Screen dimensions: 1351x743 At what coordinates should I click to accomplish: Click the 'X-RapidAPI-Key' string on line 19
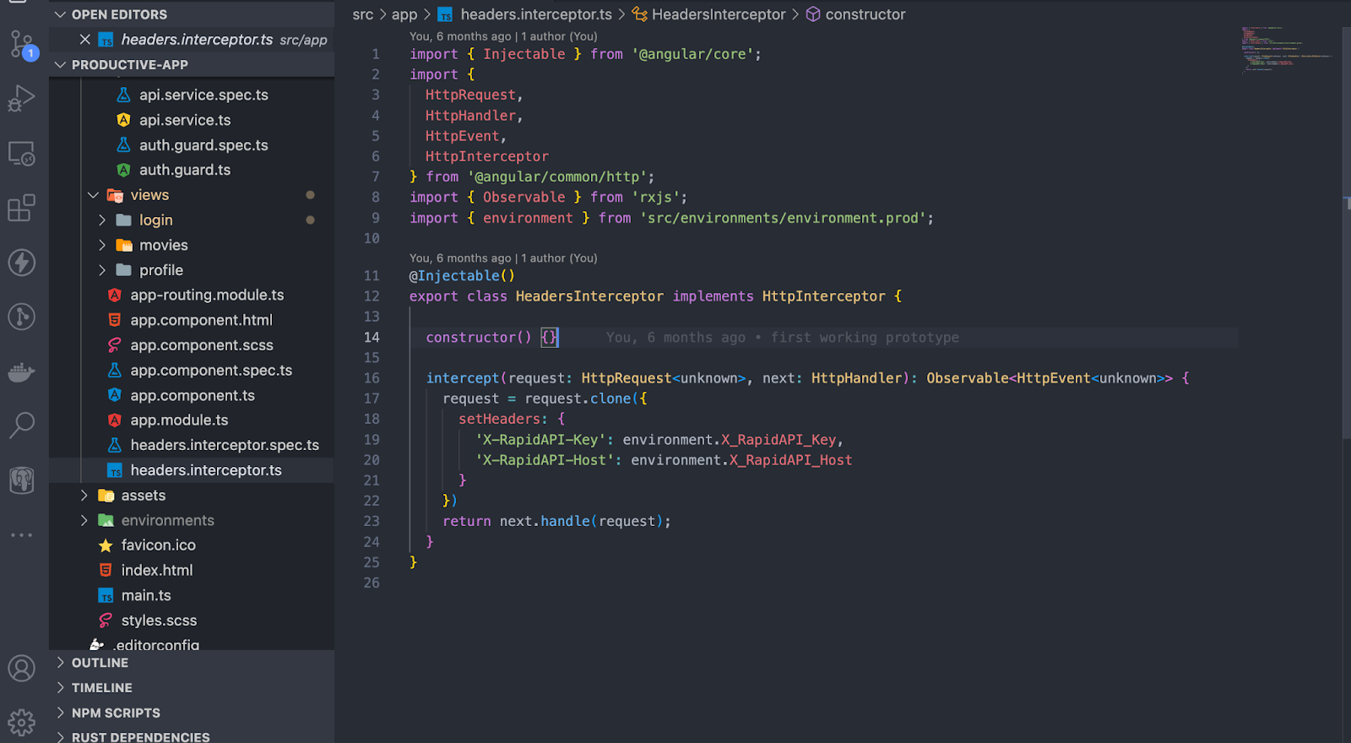coord(540,440)
